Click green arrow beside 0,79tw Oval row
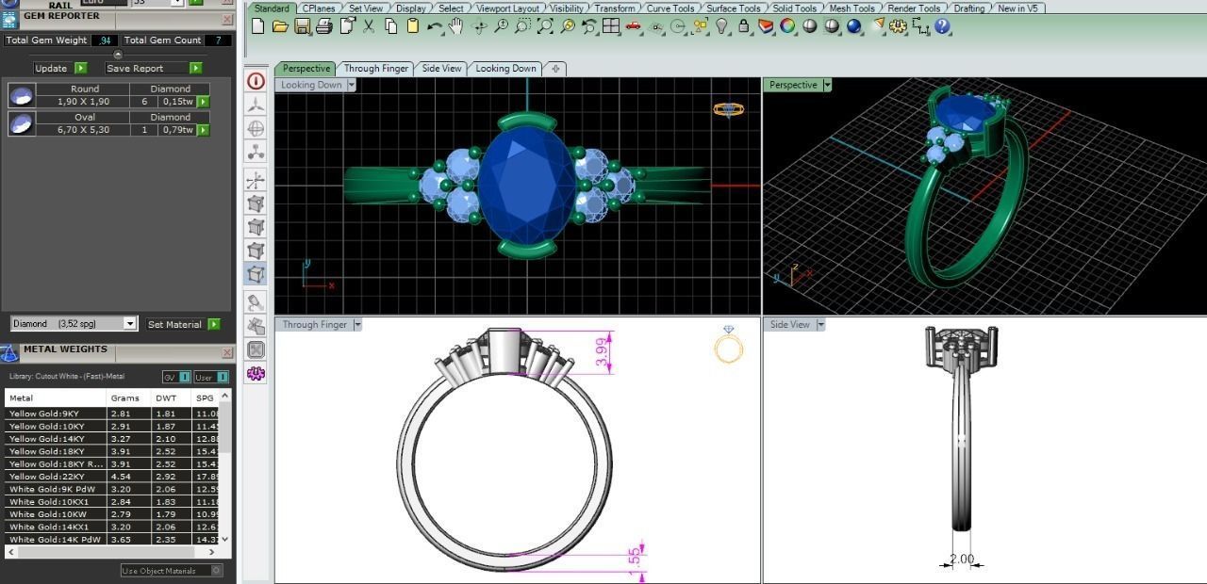1207x584 pixels. (203, 130)
